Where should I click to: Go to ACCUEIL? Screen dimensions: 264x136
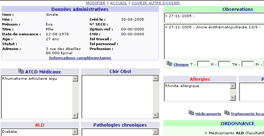(x=119, y=3)
